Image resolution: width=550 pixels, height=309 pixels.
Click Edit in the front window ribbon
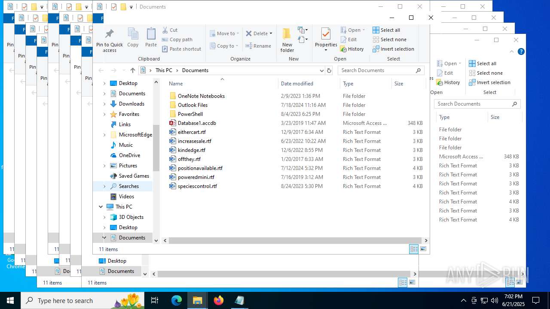pos(348,39)
